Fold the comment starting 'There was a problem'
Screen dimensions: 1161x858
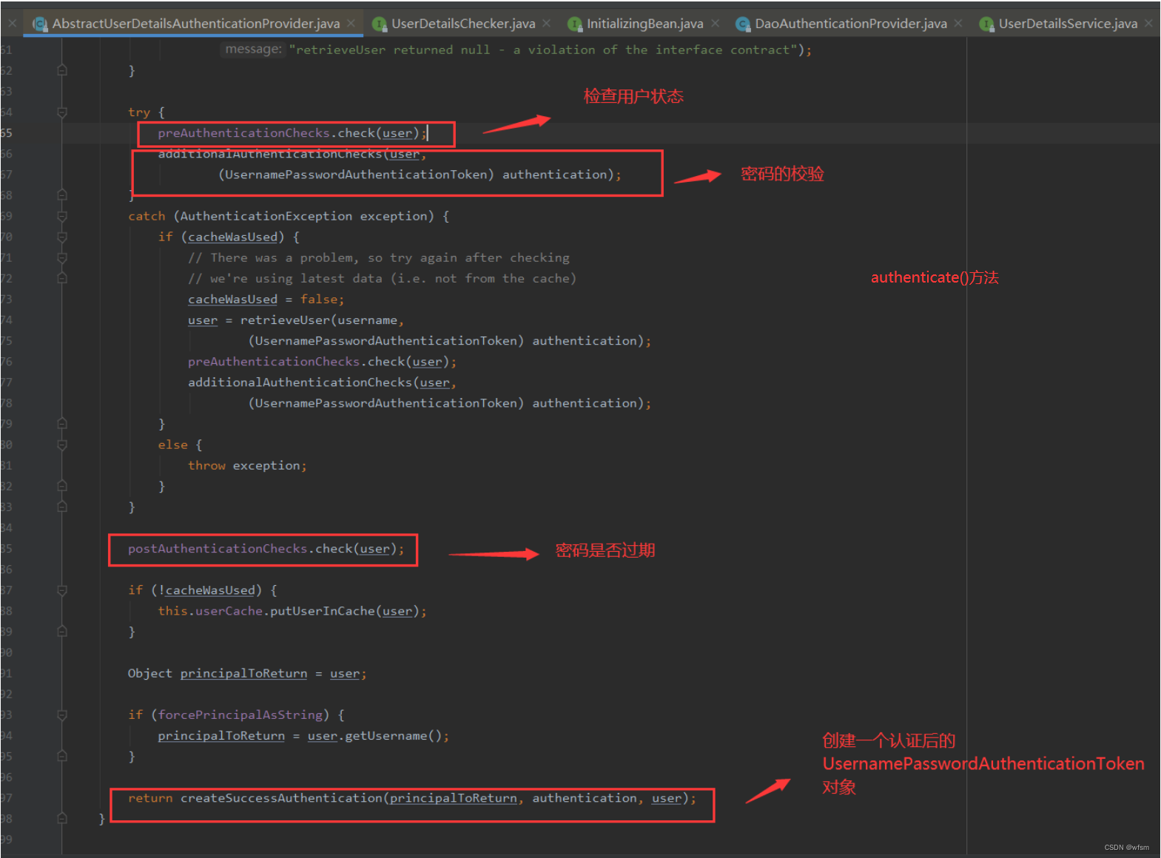point(62,258)
